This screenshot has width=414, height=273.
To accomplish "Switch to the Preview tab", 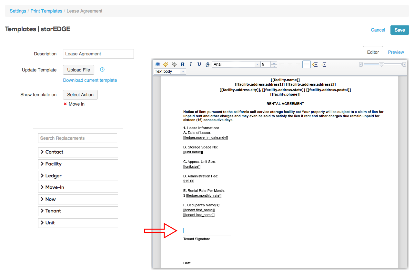I will 396,52.
